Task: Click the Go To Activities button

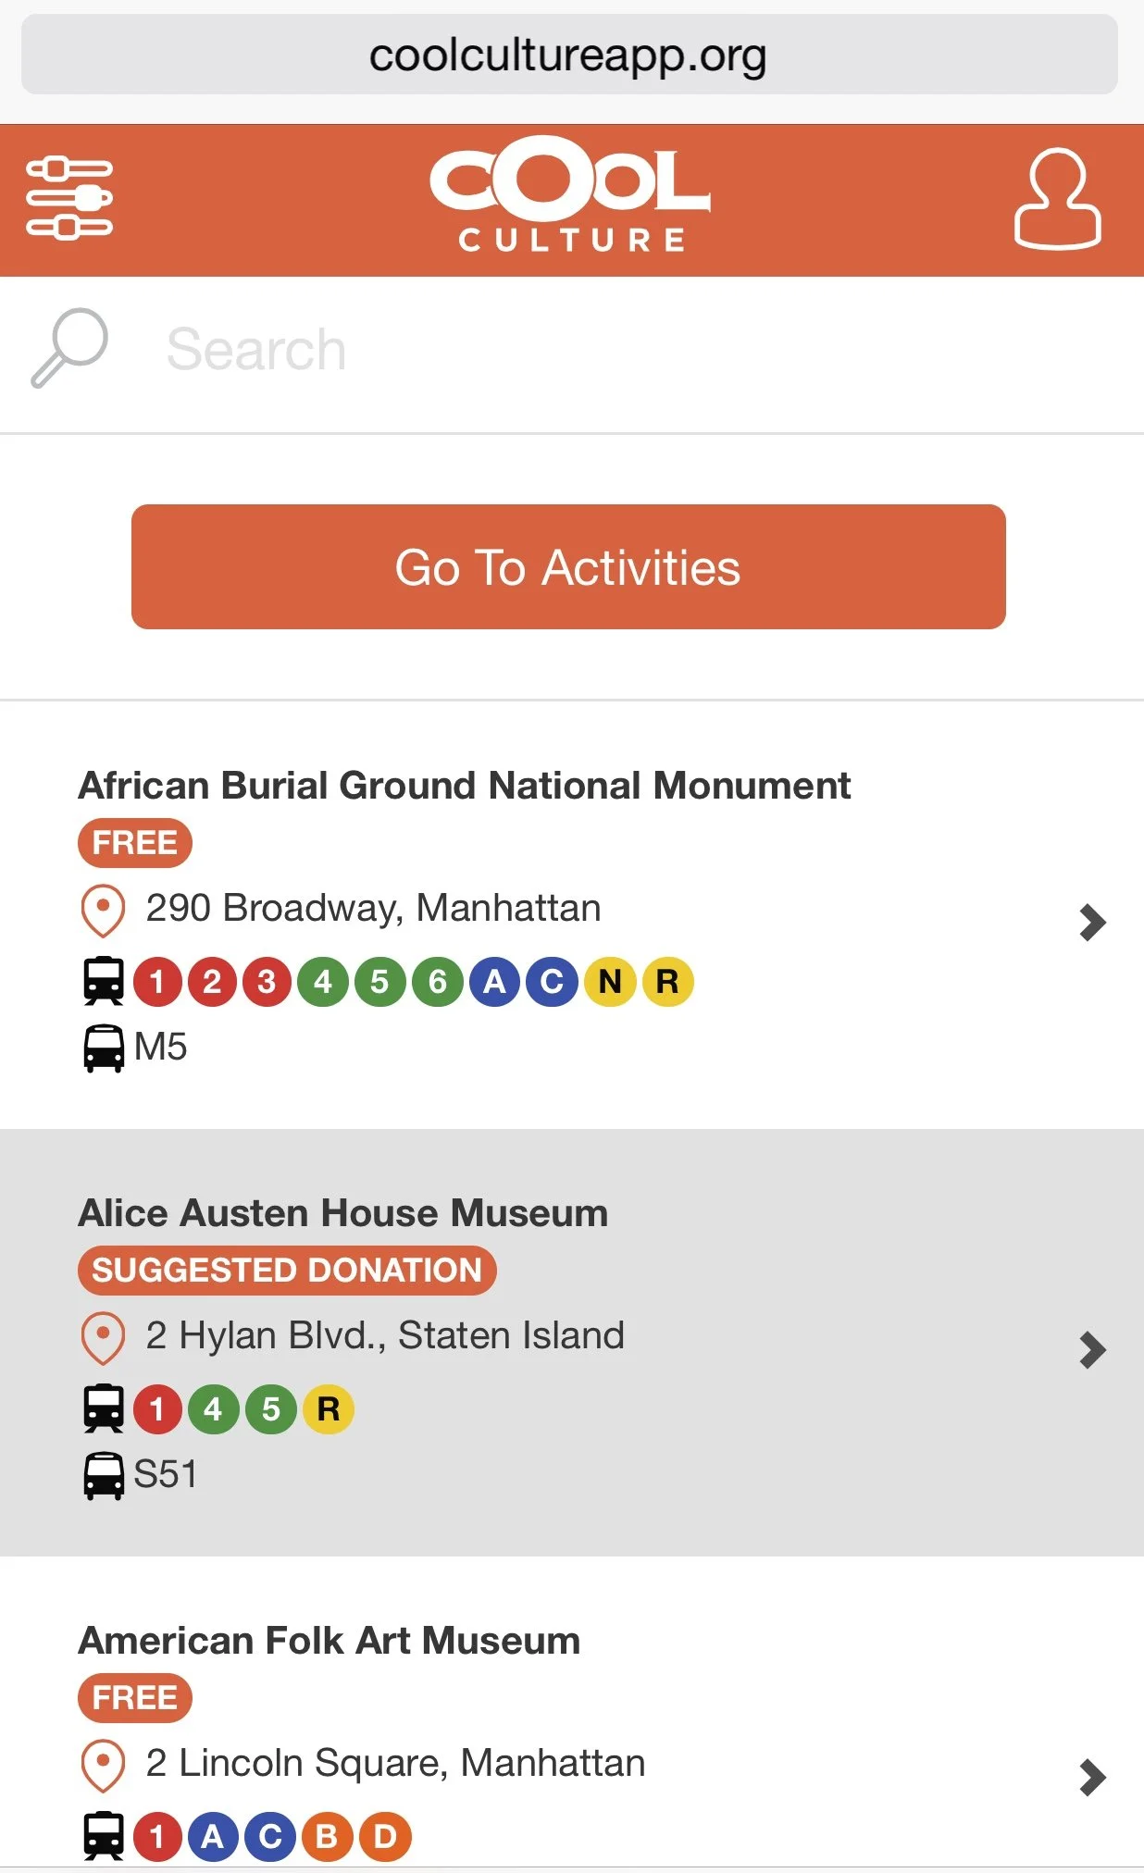Action: tap(568, 567)
